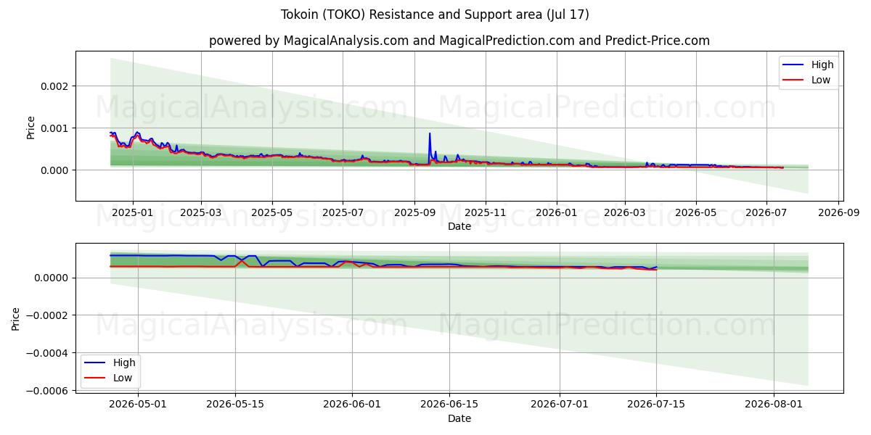Click the '2026-07-01' tick on bottom chart
The width and height of the screenshot is (871, 435).
560,405
